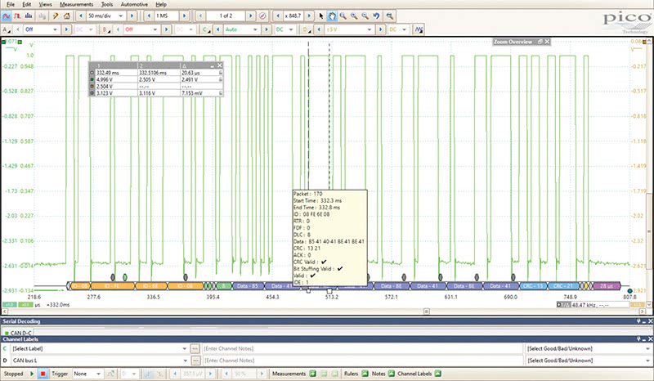This screenshot has width=654, height=381.
Task: Open ellipsis button for CAN bus L label
Action: point(195,360)
